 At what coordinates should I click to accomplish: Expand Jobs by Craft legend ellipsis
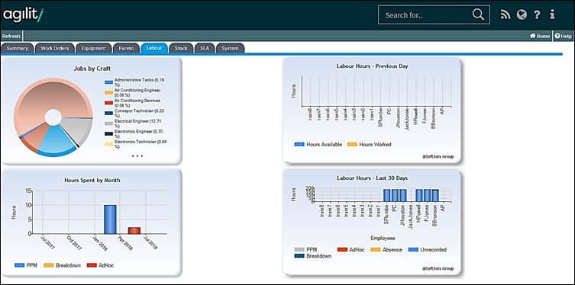coord(137,156)
